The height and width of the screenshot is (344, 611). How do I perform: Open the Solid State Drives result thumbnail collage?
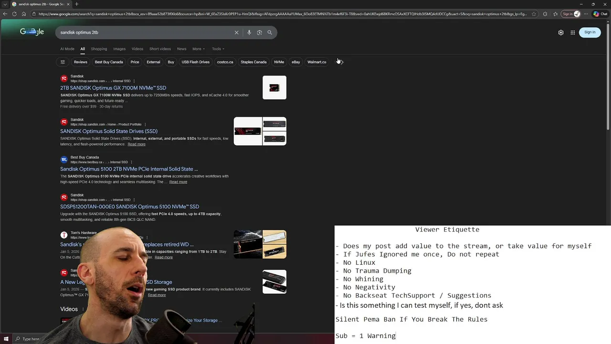pos(260,131)
